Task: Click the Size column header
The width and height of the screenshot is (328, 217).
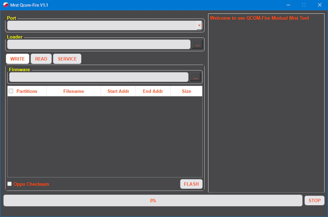Action: pyautogui.click(x=186, y=91)
